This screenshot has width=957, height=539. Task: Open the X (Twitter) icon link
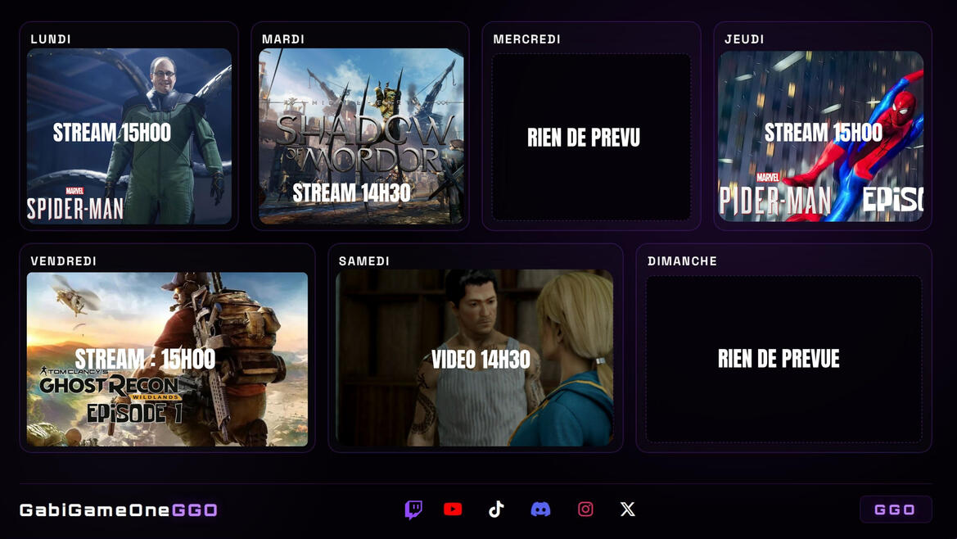point(627,509)
